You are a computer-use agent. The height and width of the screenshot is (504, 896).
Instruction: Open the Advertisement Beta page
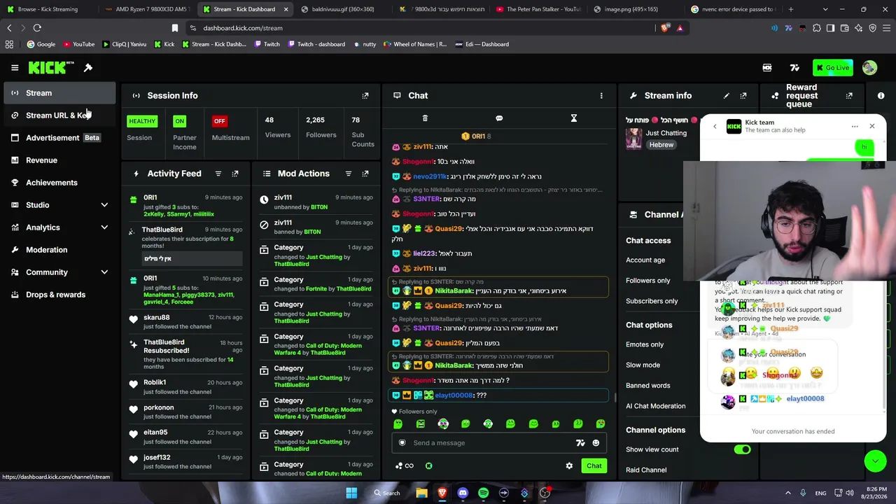tap(59, 138)
